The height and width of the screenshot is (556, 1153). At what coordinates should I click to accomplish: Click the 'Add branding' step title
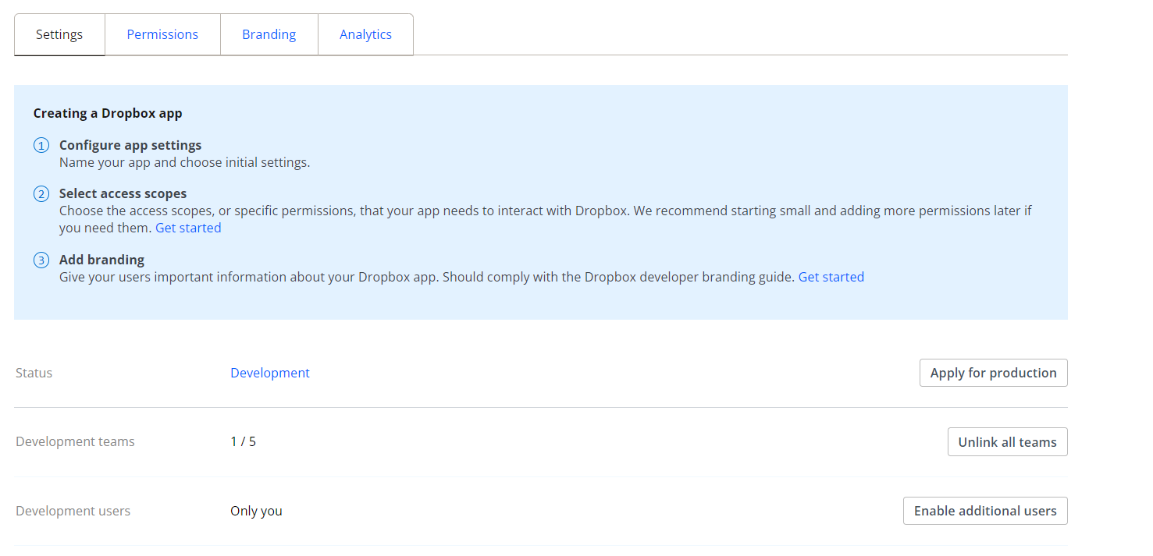click(101, 260)
